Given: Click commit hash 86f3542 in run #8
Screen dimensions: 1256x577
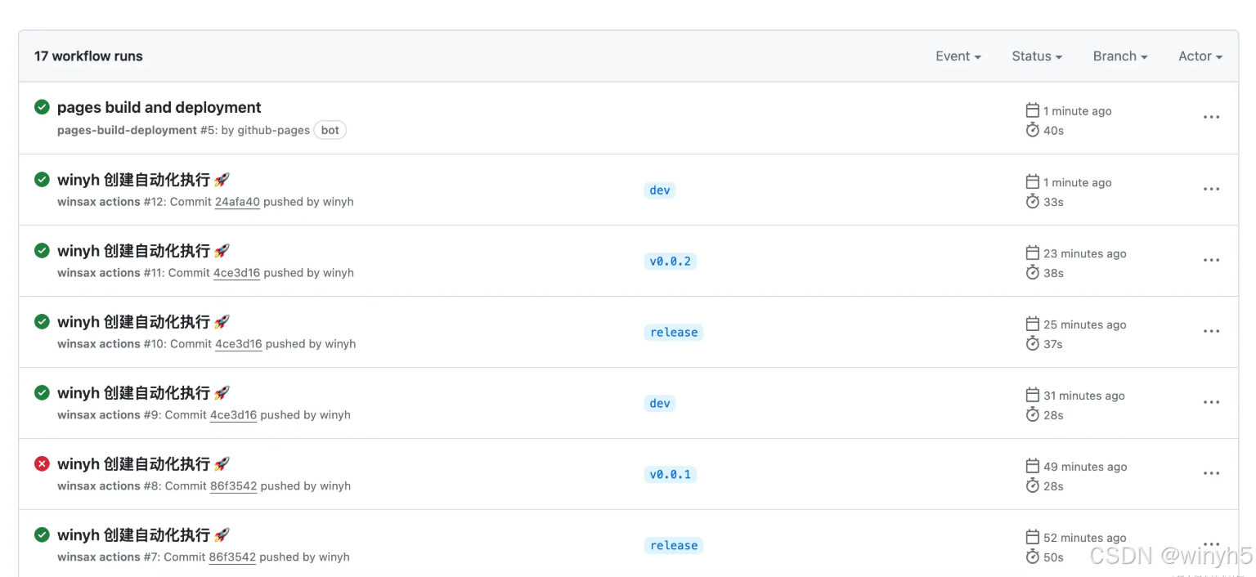Looking at the screenshot, I should click(233, 486).
